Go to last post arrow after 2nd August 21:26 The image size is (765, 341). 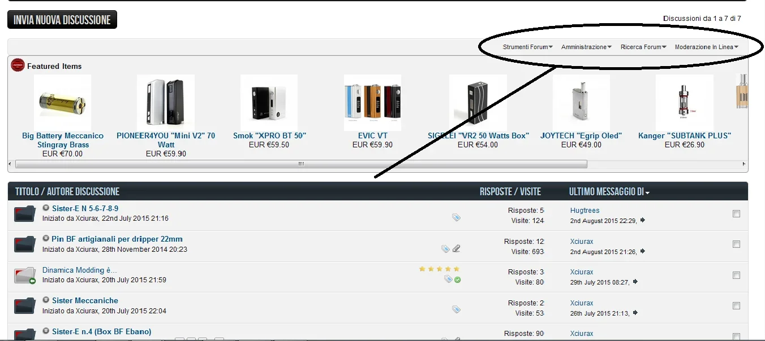click(642, 251)
